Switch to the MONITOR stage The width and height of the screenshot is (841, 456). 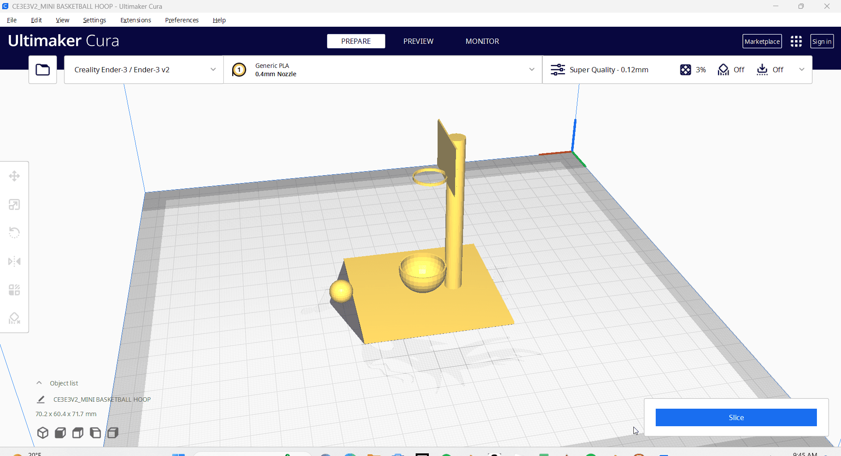coord(482,41)
